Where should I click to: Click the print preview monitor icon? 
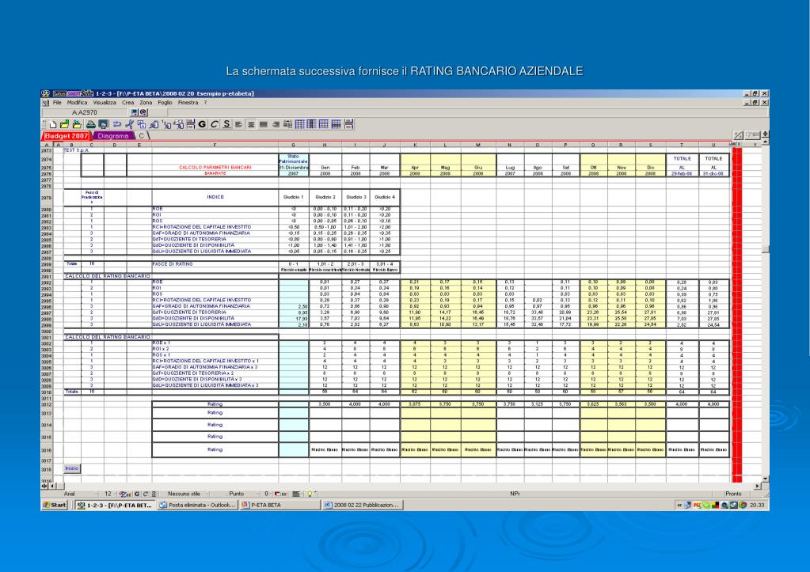point(103,124)
